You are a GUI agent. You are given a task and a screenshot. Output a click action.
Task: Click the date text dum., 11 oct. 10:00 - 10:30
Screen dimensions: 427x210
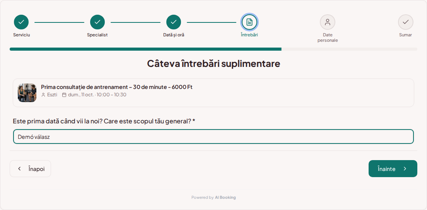97,95
